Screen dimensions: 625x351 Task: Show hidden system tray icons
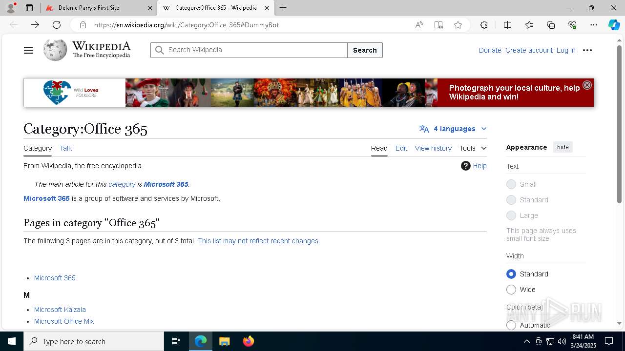pyautogui.click(x=526, y=341)
